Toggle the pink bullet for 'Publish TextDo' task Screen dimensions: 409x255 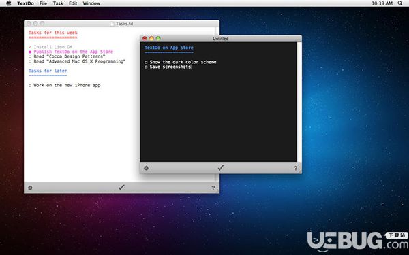(x=30, y=52)
